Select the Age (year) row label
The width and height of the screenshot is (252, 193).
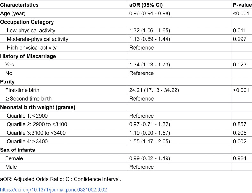tap(13, 13)
